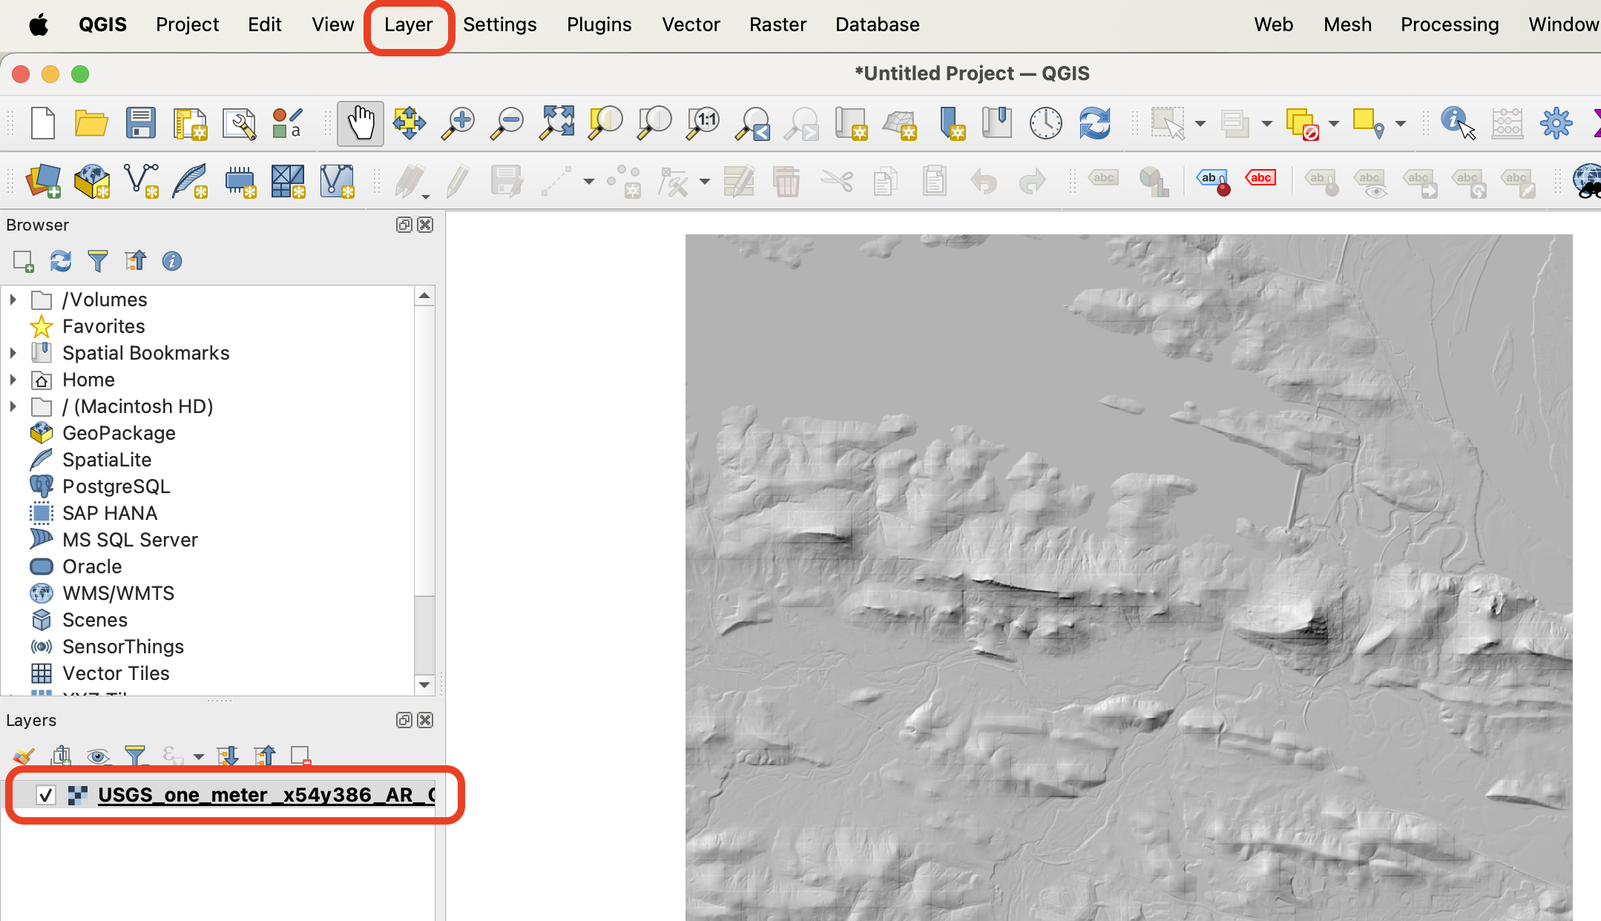Toggle the Browser panel checkbox
Viewport: 1601px width, 921px height.
coord(427,224)
